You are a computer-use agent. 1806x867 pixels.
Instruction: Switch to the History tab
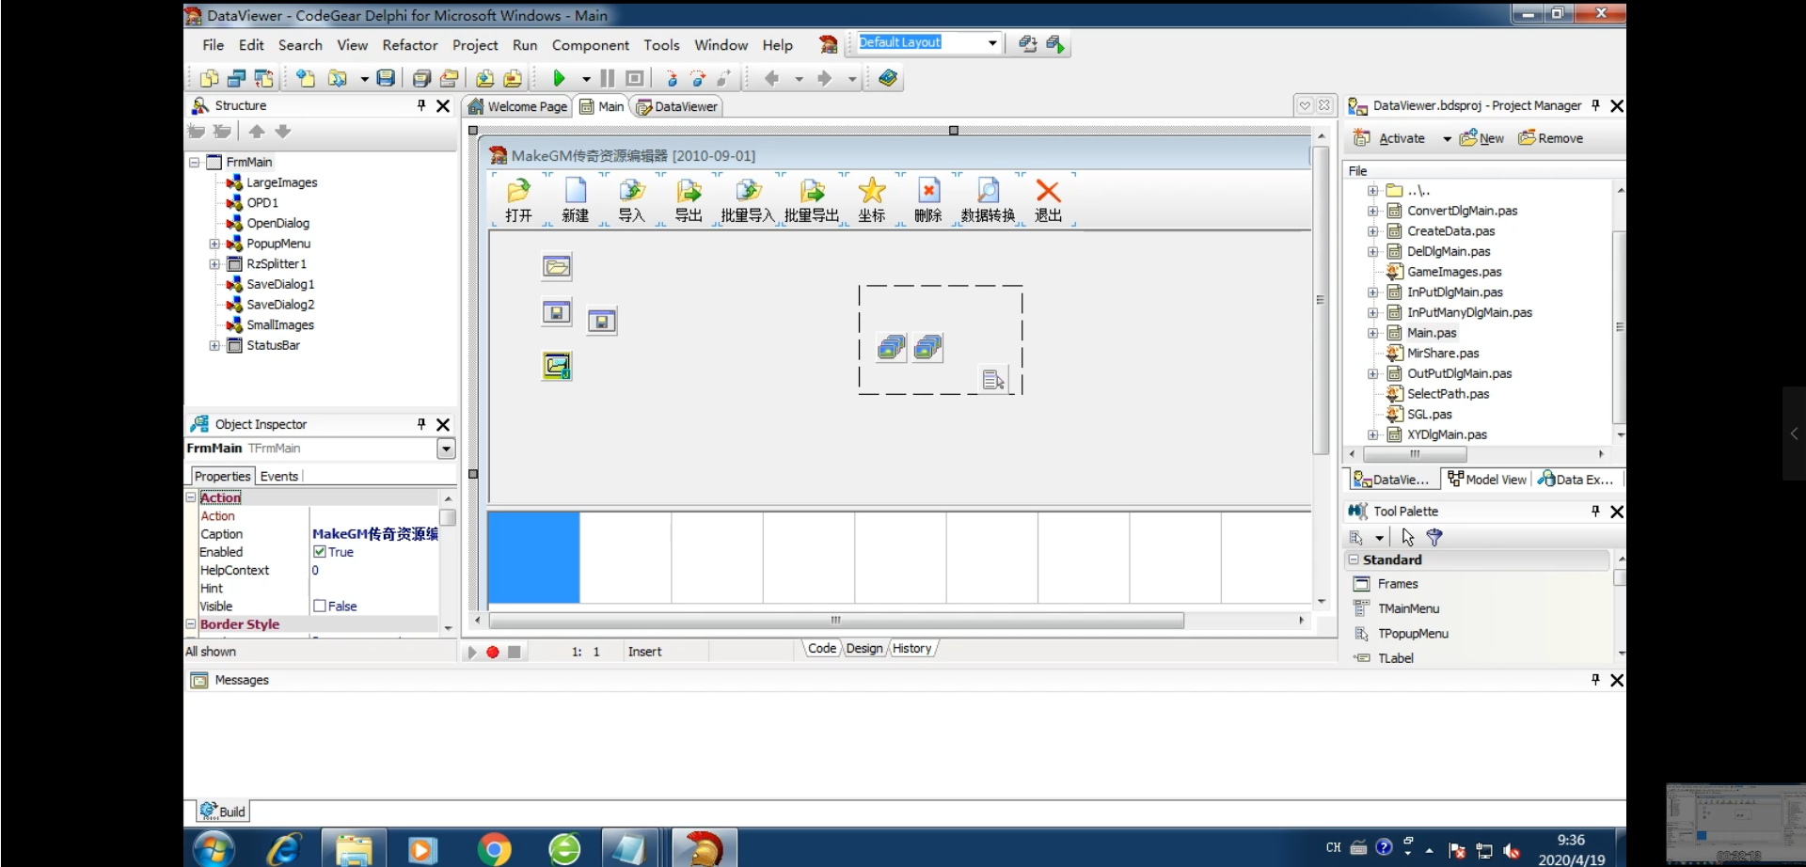pos(911,648)
